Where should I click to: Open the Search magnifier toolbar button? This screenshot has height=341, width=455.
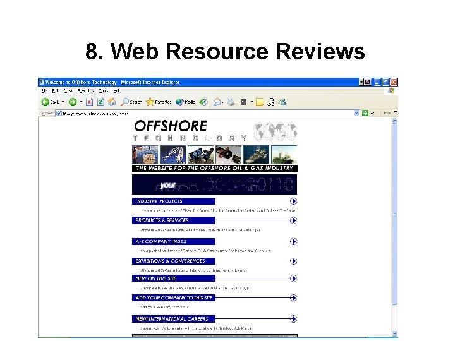[131, 102]
